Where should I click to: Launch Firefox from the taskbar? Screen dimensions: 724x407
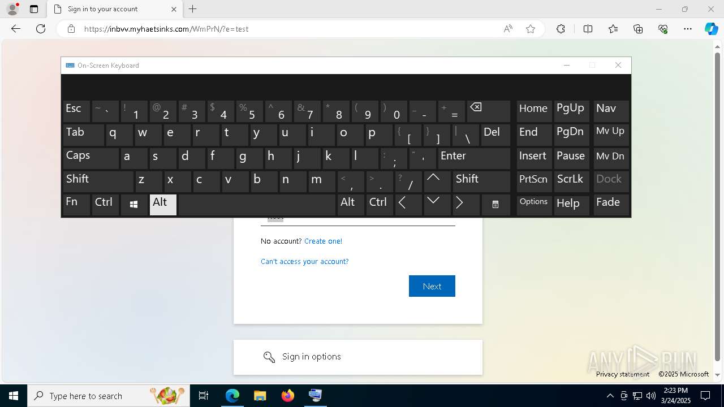287,396
